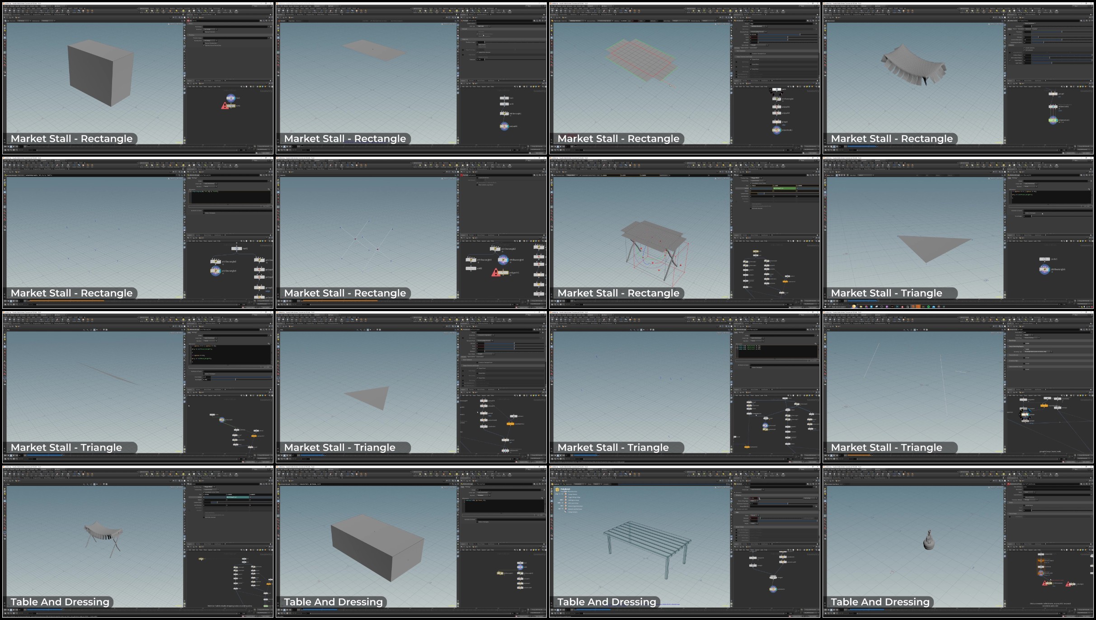This screenshot has height=620, width=1096.
Task: Select left red warning node in statue frame
Action: [1046, 583]
